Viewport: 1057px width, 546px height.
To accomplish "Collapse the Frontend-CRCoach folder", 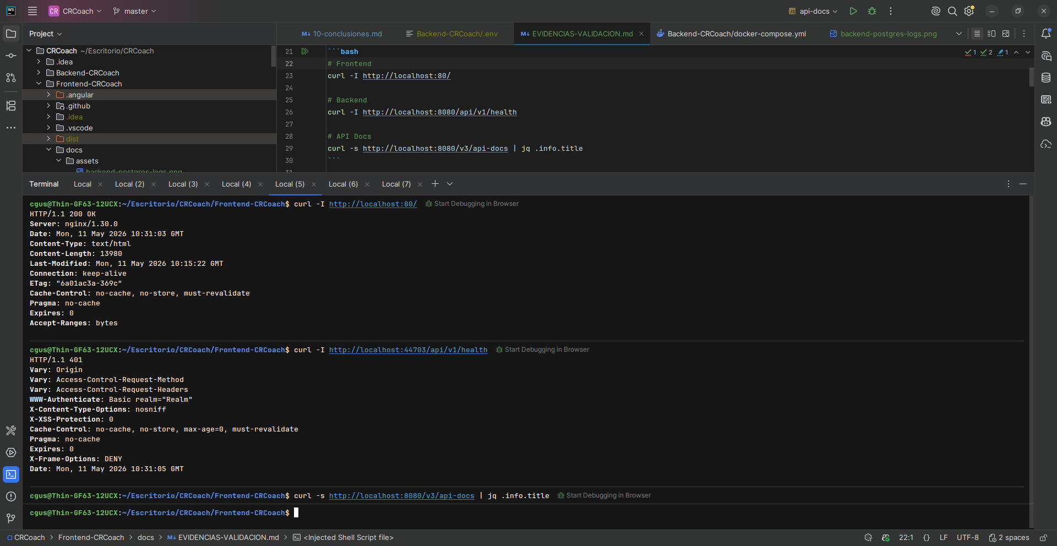I will click(x=39, y=84).
